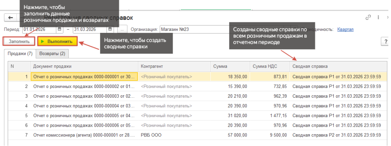This screenshot has width=391, height=146.
Task: Select document Отчет о розничных продажах 0000-000005
Action: [84, 116]
